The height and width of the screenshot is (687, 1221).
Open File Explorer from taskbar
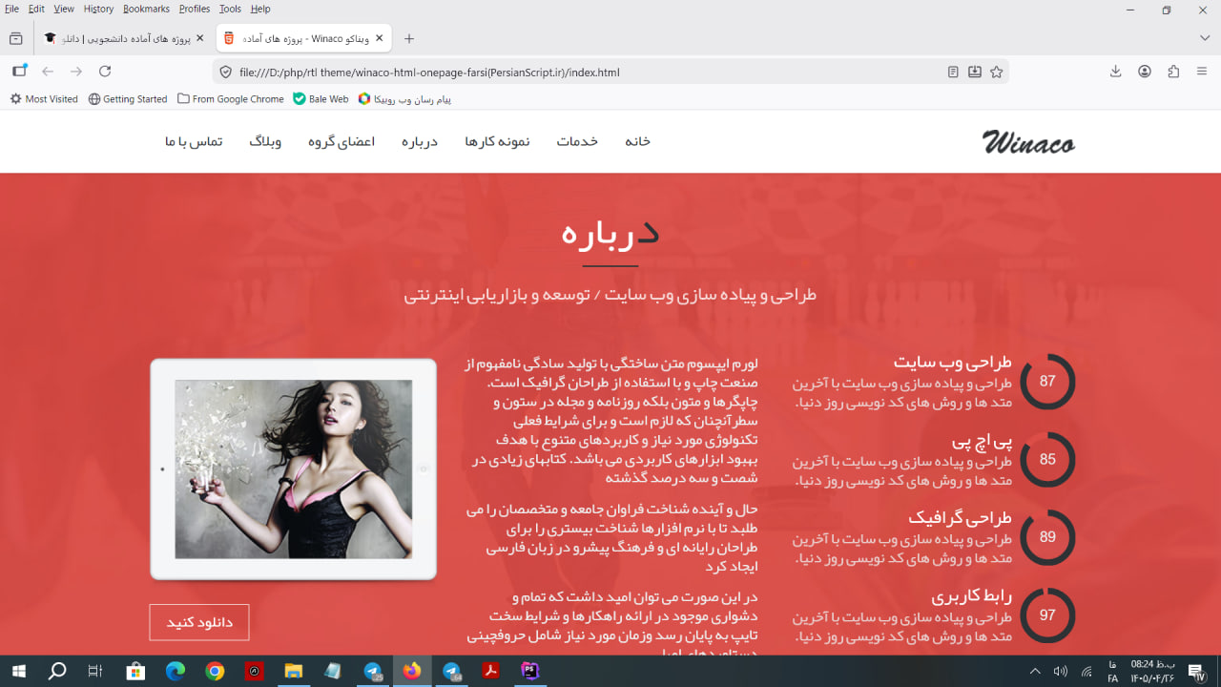tap(293, 671)
